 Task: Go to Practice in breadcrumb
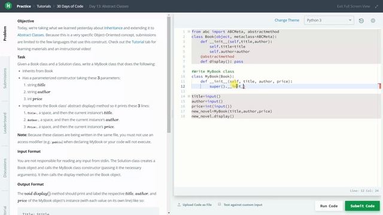[24, 7]
